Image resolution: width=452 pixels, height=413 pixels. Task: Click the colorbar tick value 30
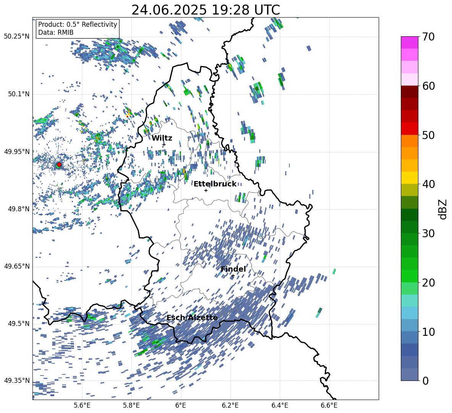pos(428,233)
